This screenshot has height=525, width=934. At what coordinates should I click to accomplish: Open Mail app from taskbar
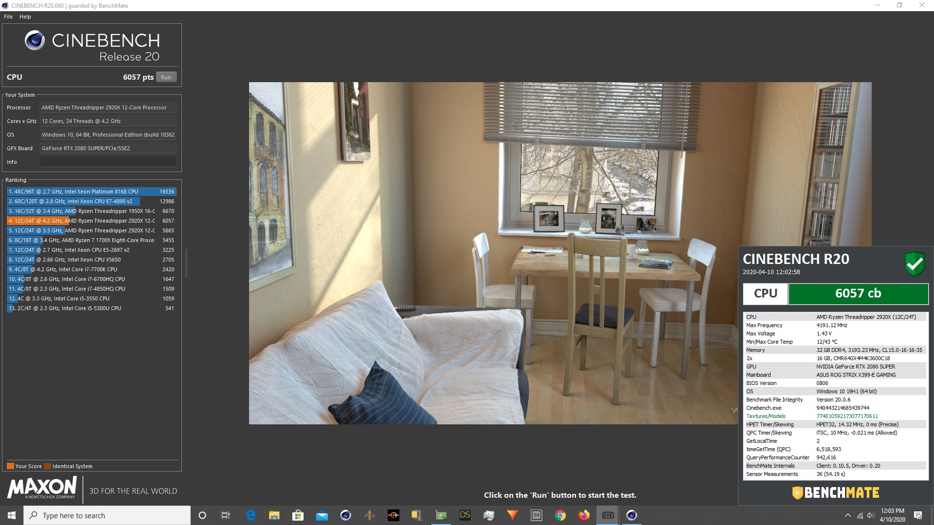pyautogui.click(x=322, y=515)
